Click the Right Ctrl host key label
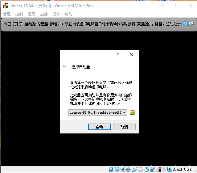 [182, 169]
